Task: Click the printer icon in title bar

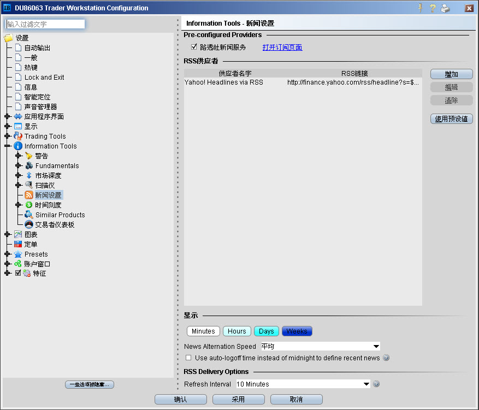Action: (445, 8)
